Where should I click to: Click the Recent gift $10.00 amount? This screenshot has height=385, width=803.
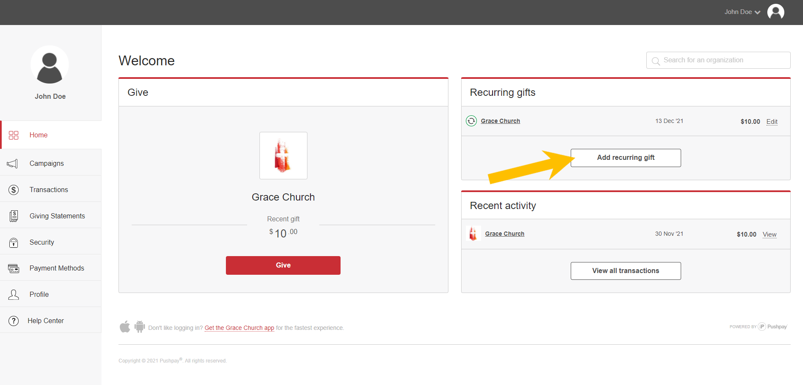click(x=283, y=233)
